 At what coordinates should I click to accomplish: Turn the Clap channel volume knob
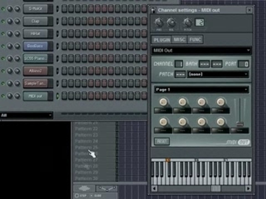pos(17,21)
